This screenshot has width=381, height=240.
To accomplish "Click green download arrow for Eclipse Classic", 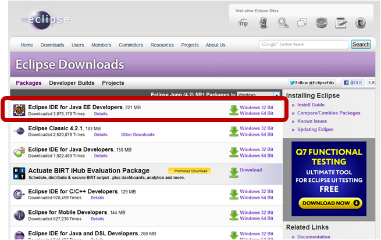I will coord(234,131).
